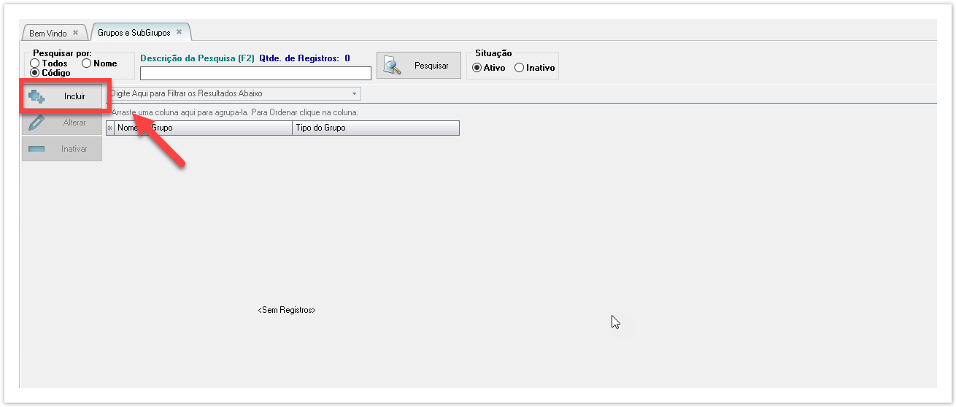Close the Bem Vindo tab

[x=75, y=33]
